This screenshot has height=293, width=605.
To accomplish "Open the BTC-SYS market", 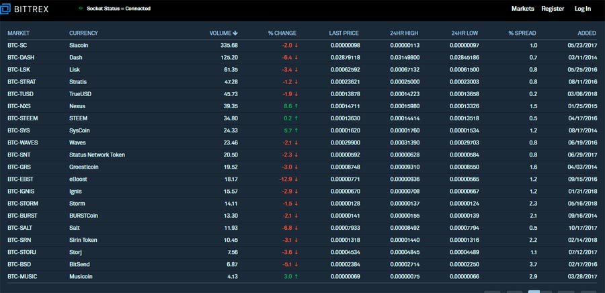I will 19,130.
